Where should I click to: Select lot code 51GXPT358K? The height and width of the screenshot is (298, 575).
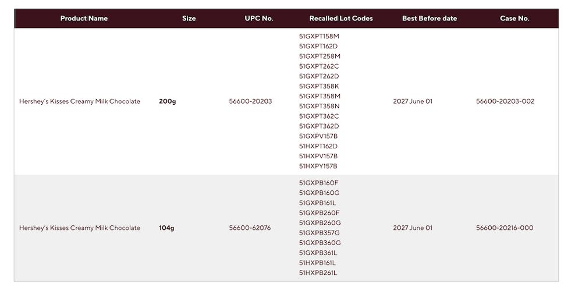(x=319, y=86)
